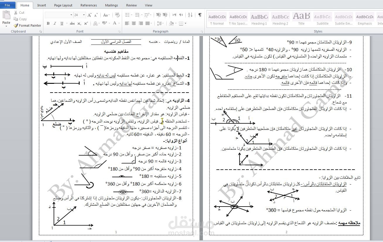Select the Grow Font icon
The image size is (383, 242).
[x=90, y=15]
